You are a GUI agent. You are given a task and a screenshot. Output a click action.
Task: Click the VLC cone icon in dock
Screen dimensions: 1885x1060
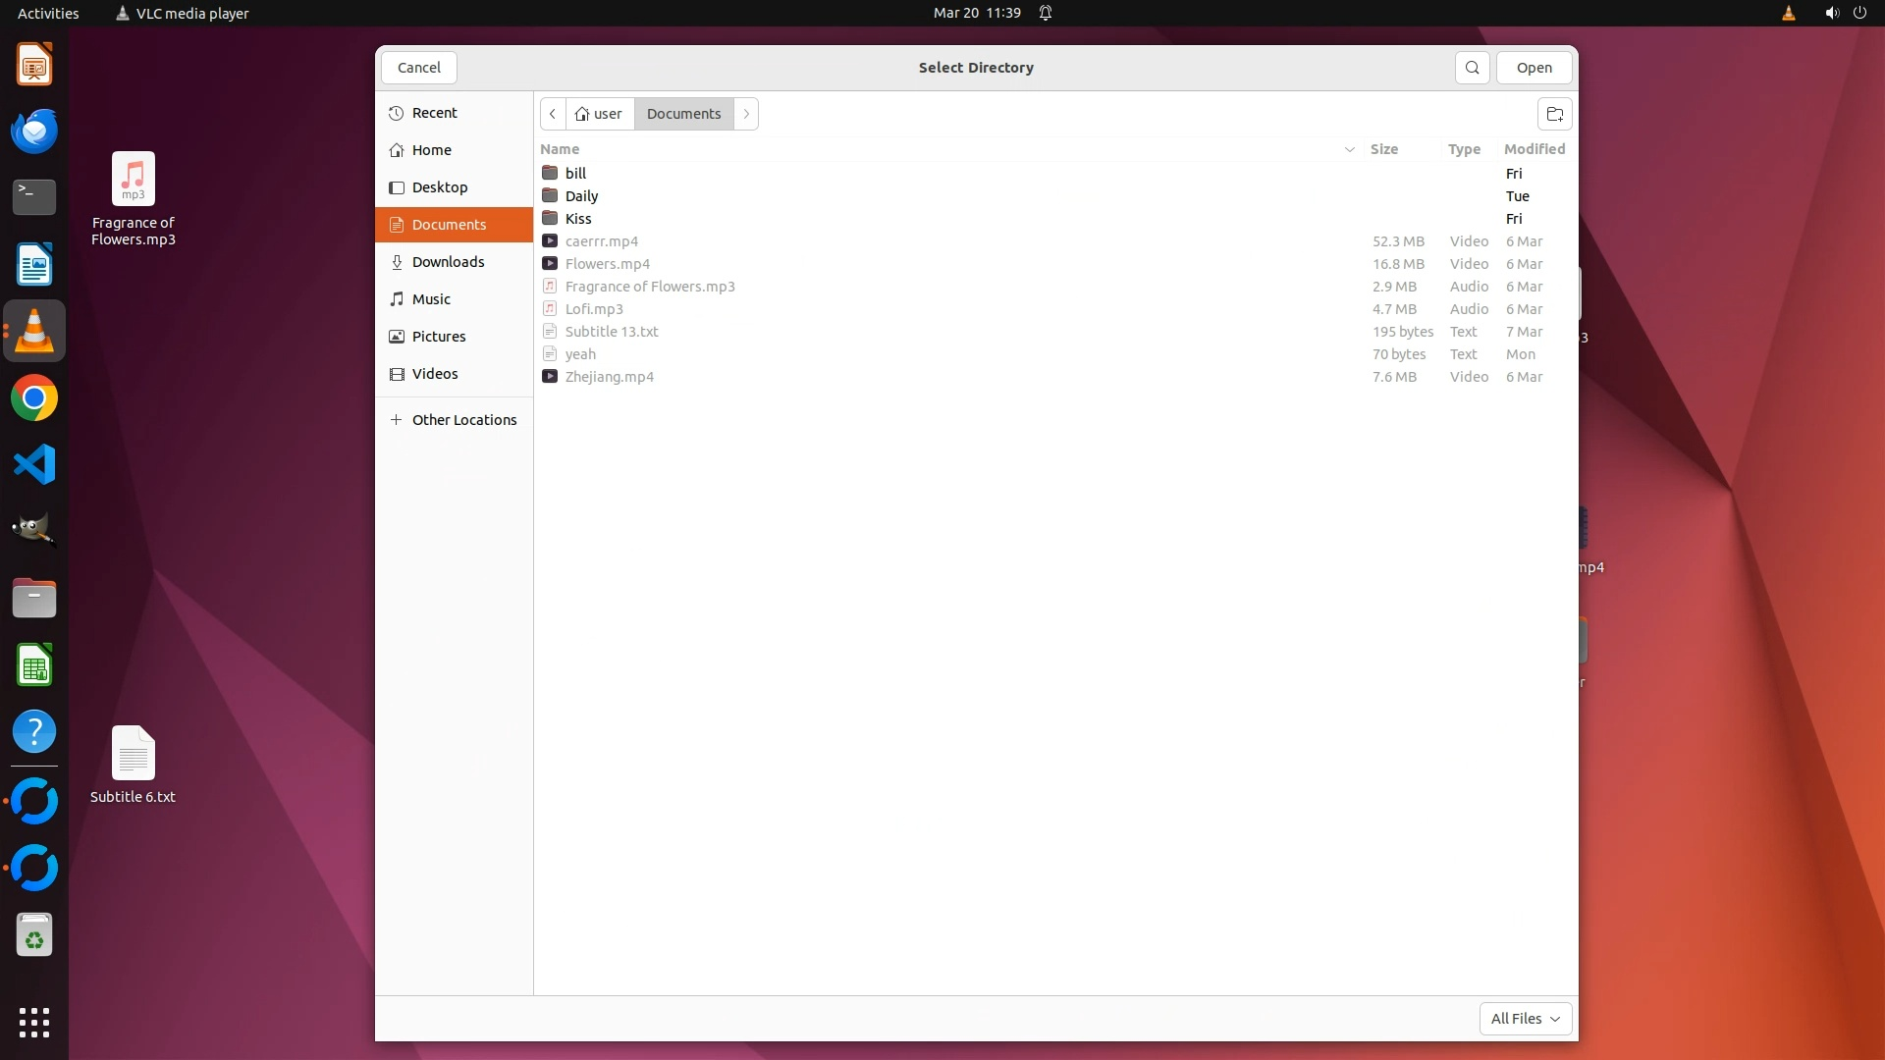point(34,332)
